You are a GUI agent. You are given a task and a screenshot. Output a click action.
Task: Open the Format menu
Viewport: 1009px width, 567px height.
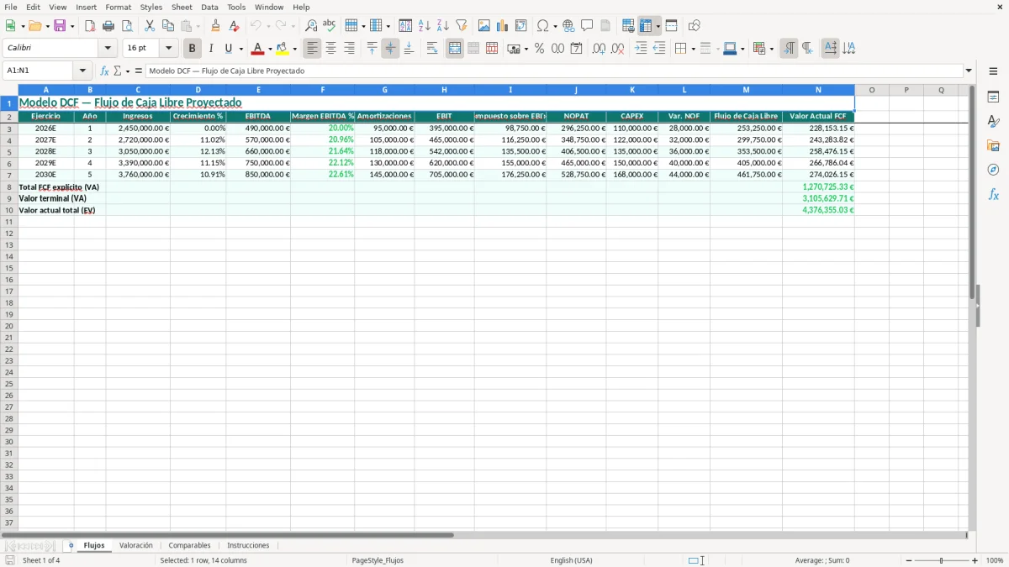pos(119,7)
